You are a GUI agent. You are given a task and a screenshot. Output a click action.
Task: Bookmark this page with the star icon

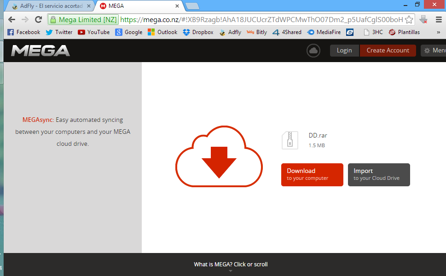point(409,20)
